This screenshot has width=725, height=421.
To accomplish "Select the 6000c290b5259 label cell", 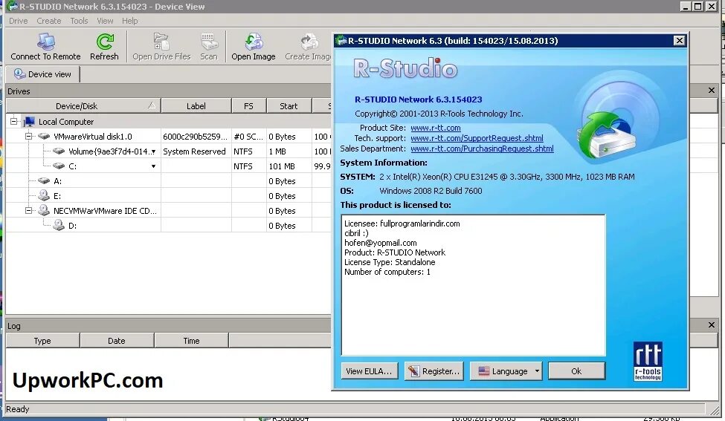I will pyautogui.click(x=196, y=137).
